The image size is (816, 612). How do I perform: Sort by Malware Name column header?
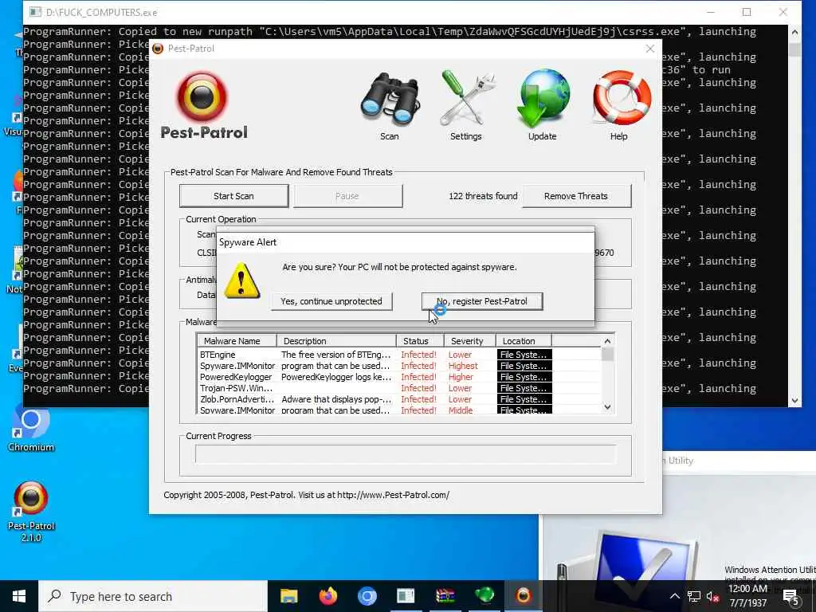(x=237, y=341)
